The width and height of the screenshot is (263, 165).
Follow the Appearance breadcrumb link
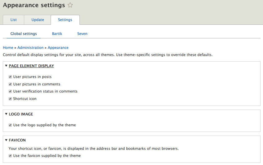click(58, 48)
